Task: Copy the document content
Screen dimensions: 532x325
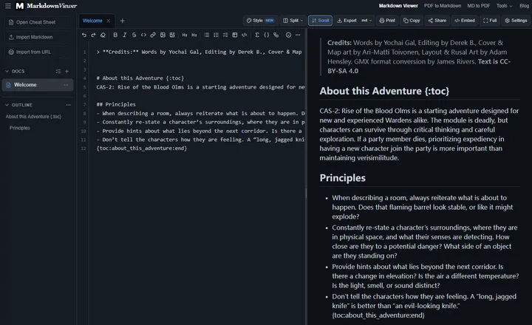Action: 412,21
